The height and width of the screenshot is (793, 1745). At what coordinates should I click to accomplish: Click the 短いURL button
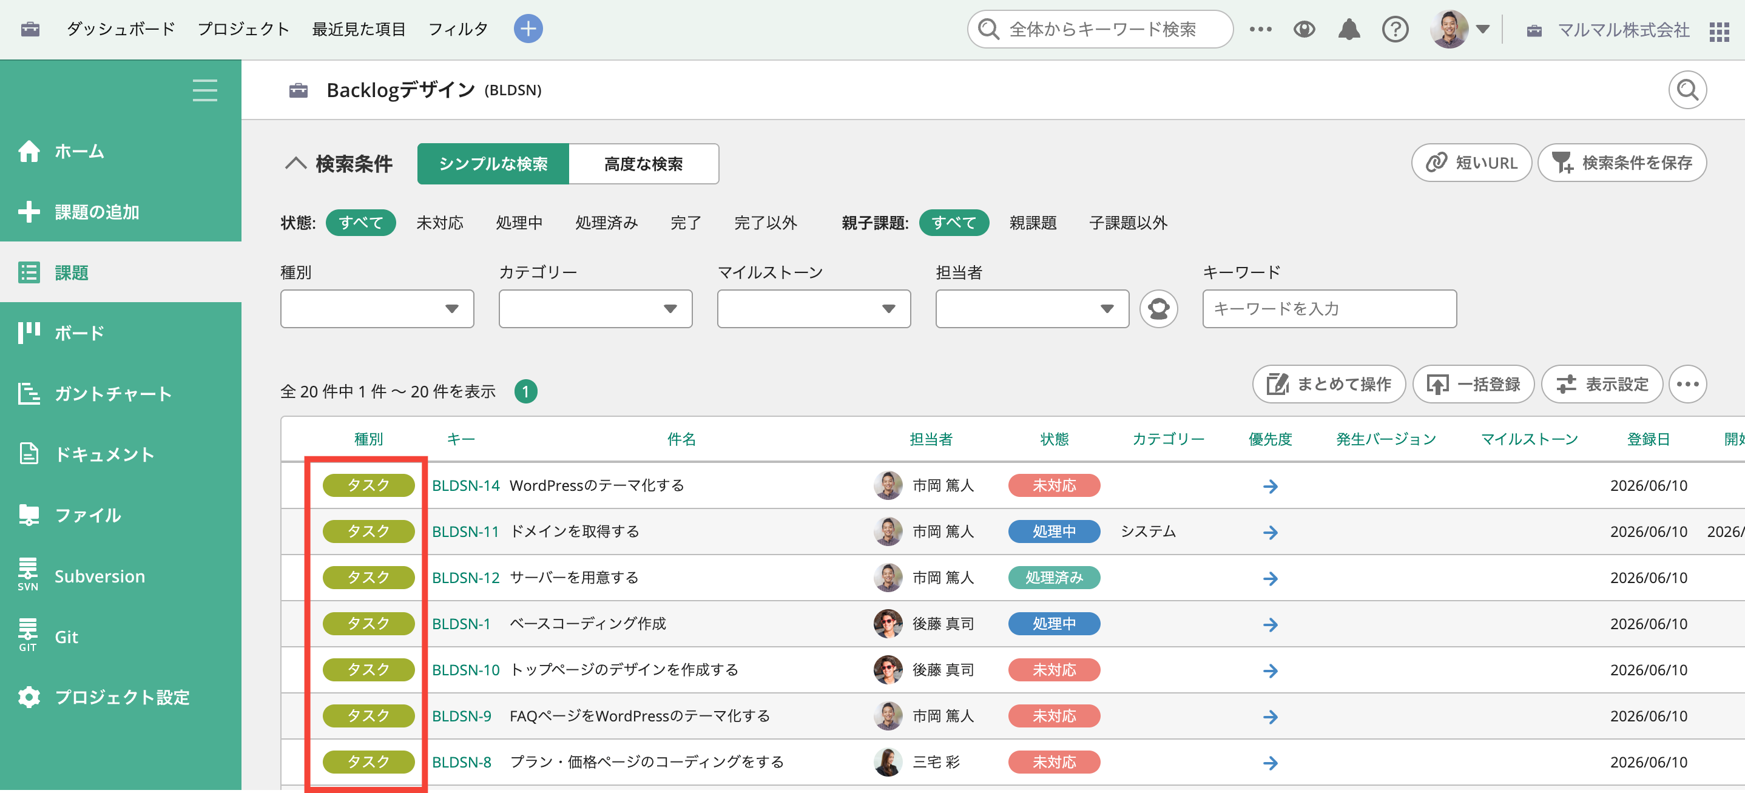click(x=1471, y=163)
